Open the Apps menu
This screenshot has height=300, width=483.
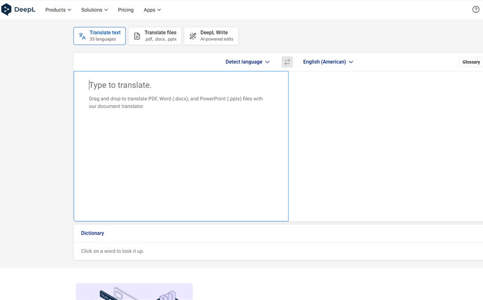pos(152,10)
